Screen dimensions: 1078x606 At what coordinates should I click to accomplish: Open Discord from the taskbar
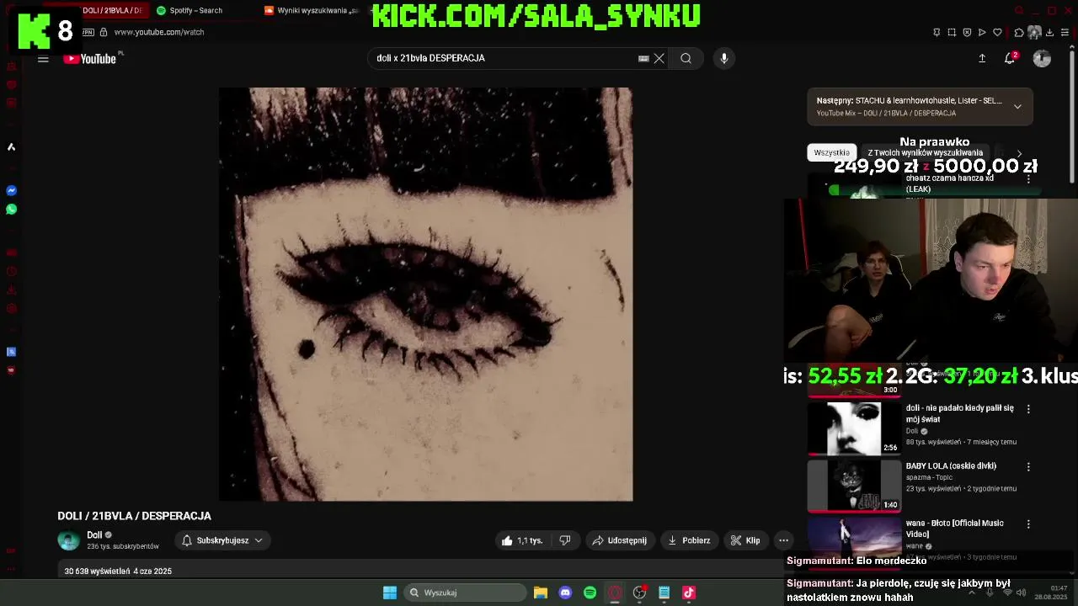(x=565, y=593)
